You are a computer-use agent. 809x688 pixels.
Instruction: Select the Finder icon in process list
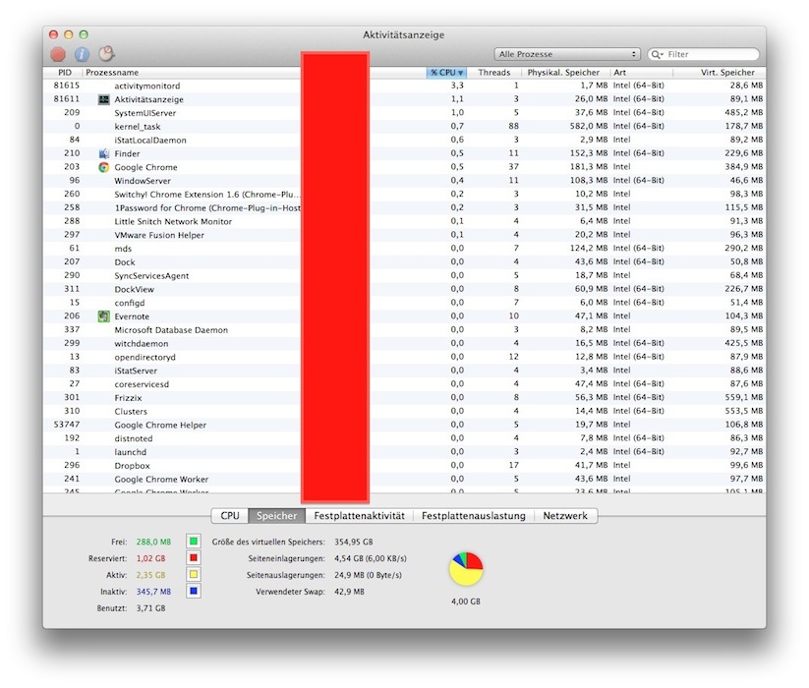click(x=103, y=153)
